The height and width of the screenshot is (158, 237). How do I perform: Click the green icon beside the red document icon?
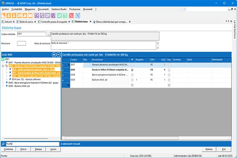(65, 15)
